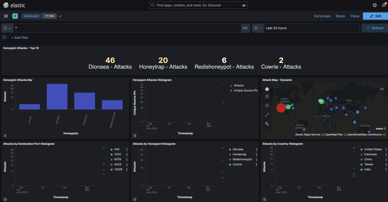Open the help menu icon
Viewport: 388px width, 202px height.
[x=375, y=5]
